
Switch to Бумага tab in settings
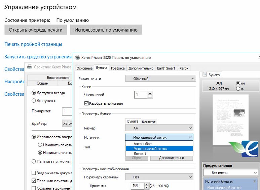click(x=102, y=68)
